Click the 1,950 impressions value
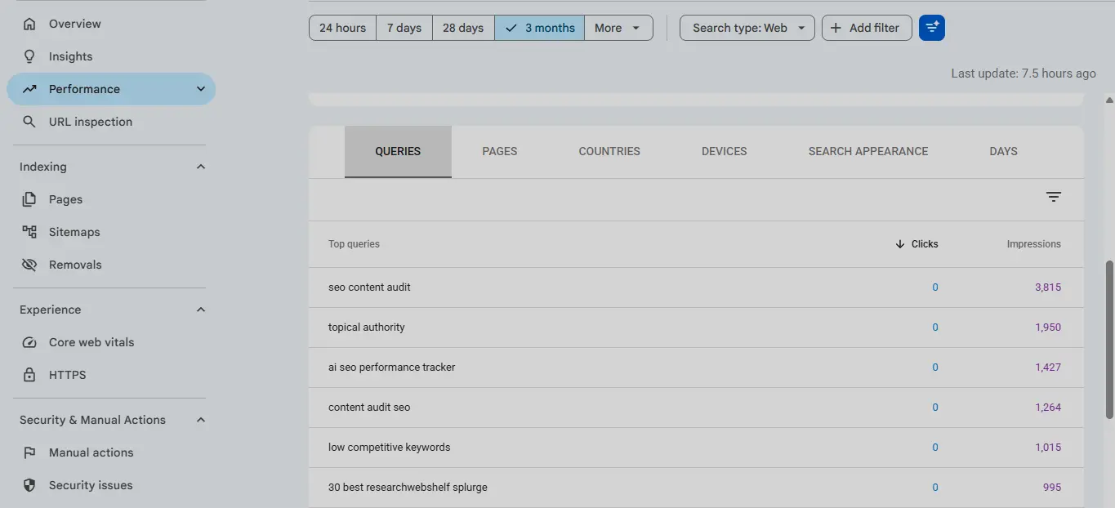The image size is (1115, 508). pos(1048,328)
